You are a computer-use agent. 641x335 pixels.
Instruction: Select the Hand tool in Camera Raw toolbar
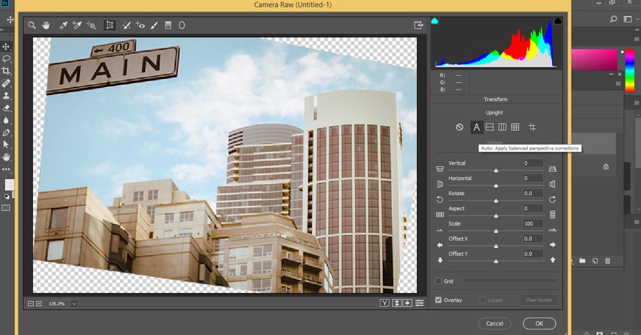pos(46,26)
